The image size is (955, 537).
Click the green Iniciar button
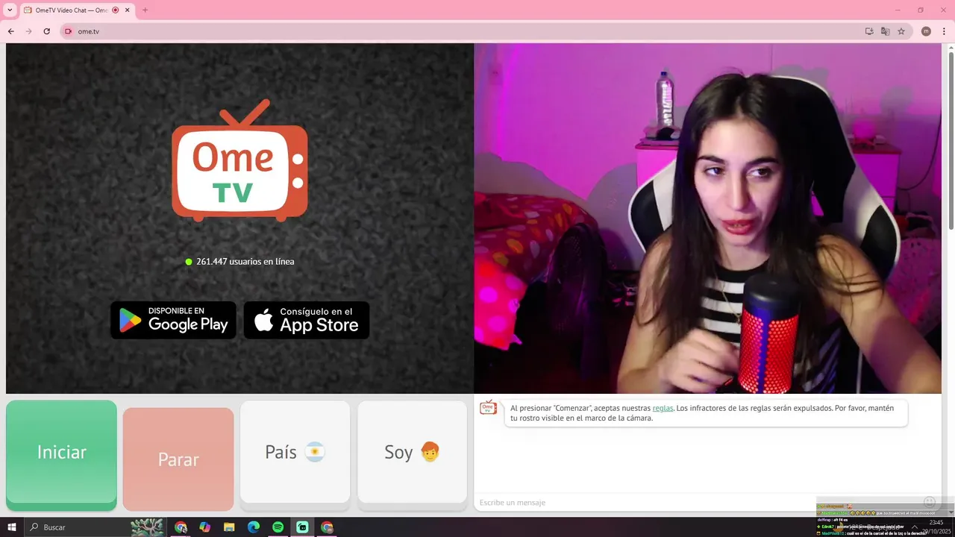tap(61, 454)
